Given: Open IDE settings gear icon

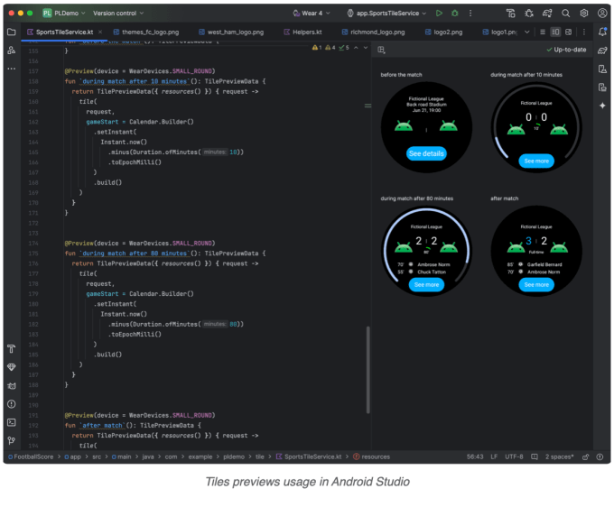Looking at the screenshot, I should 584,14.
